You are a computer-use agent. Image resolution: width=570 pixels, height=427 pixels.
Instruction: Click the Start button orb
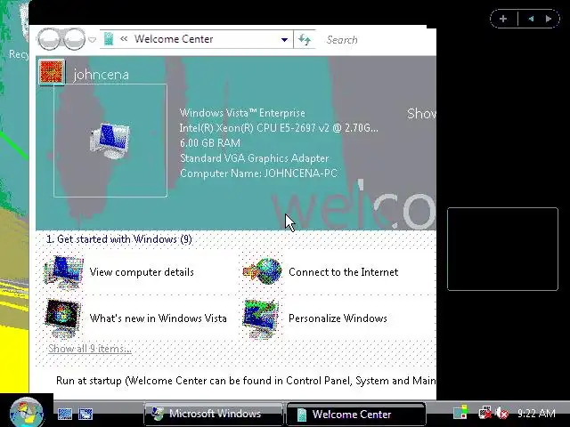[x=26, y=413]
